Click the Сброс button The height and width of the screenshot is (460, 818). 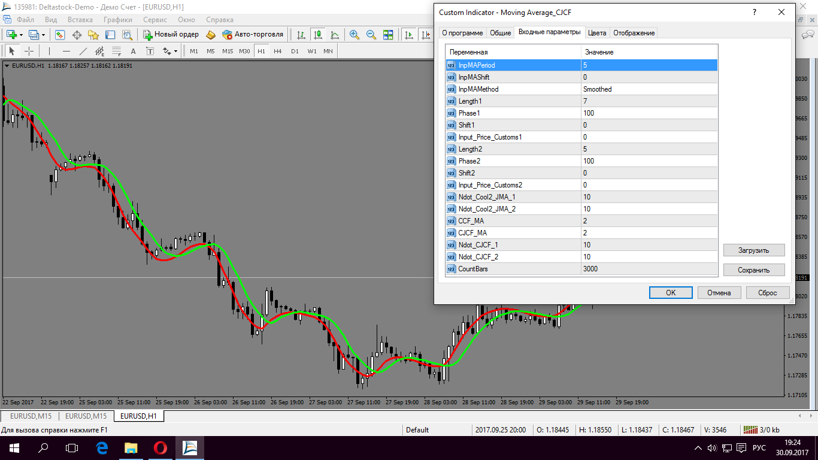coord(768,293)
